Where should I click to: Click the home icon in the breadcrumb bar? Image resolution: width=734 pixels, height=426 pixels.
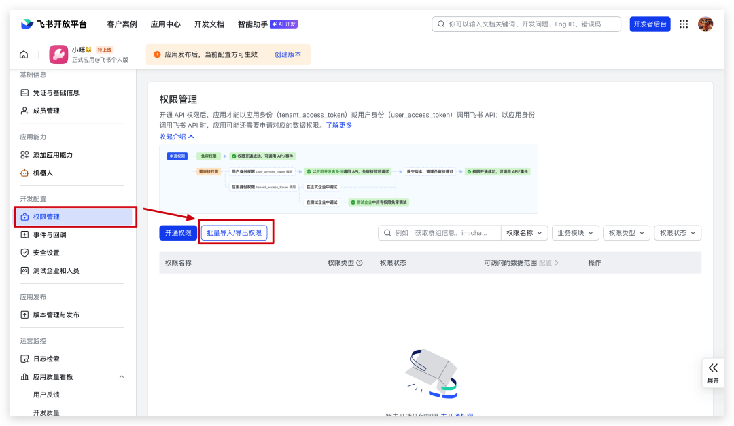[x=24, y=54]
